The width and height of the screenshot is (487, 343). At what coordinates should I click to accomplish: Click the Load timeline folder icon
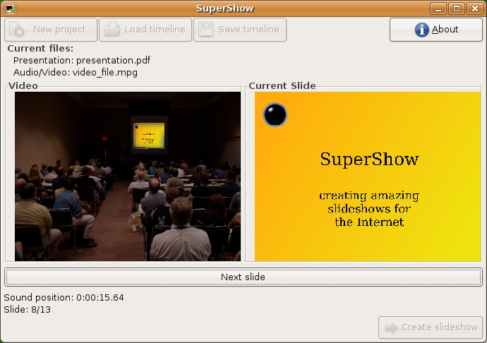coord(112,30)
